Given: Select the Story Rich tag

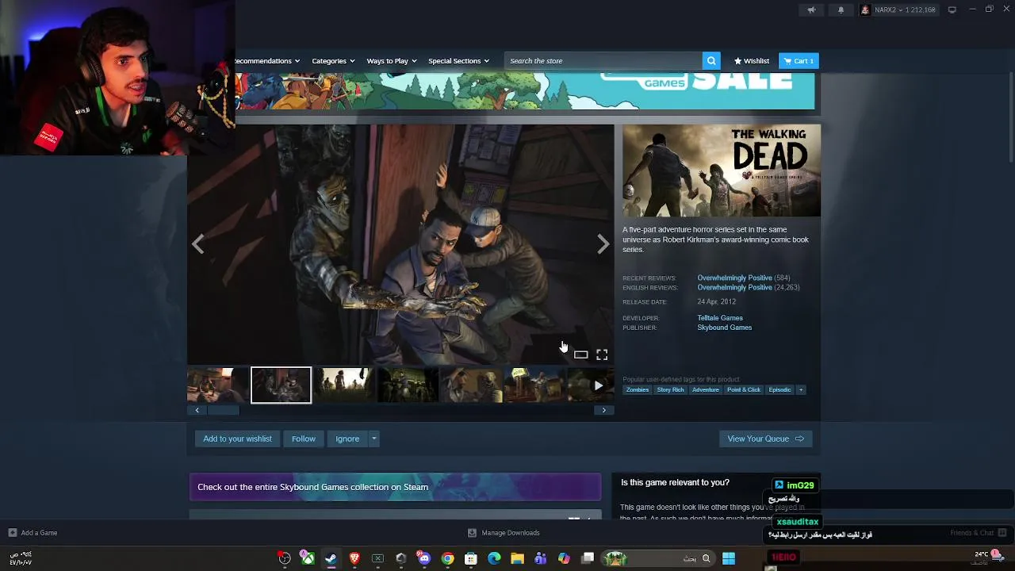Looking at the screenshot, I should pyautogui.click(x=670, y=389).
